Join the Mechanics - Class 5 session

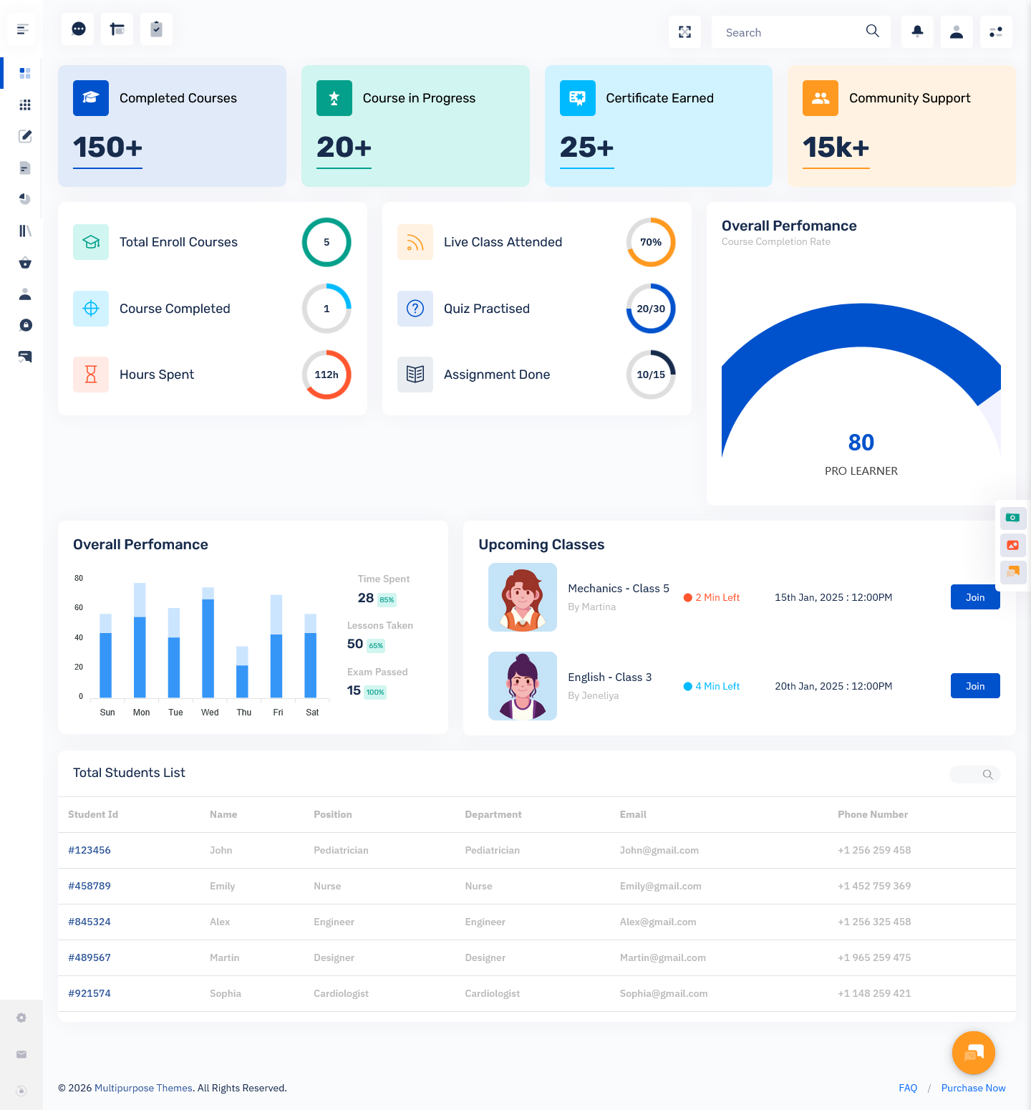tap(975, 597)
